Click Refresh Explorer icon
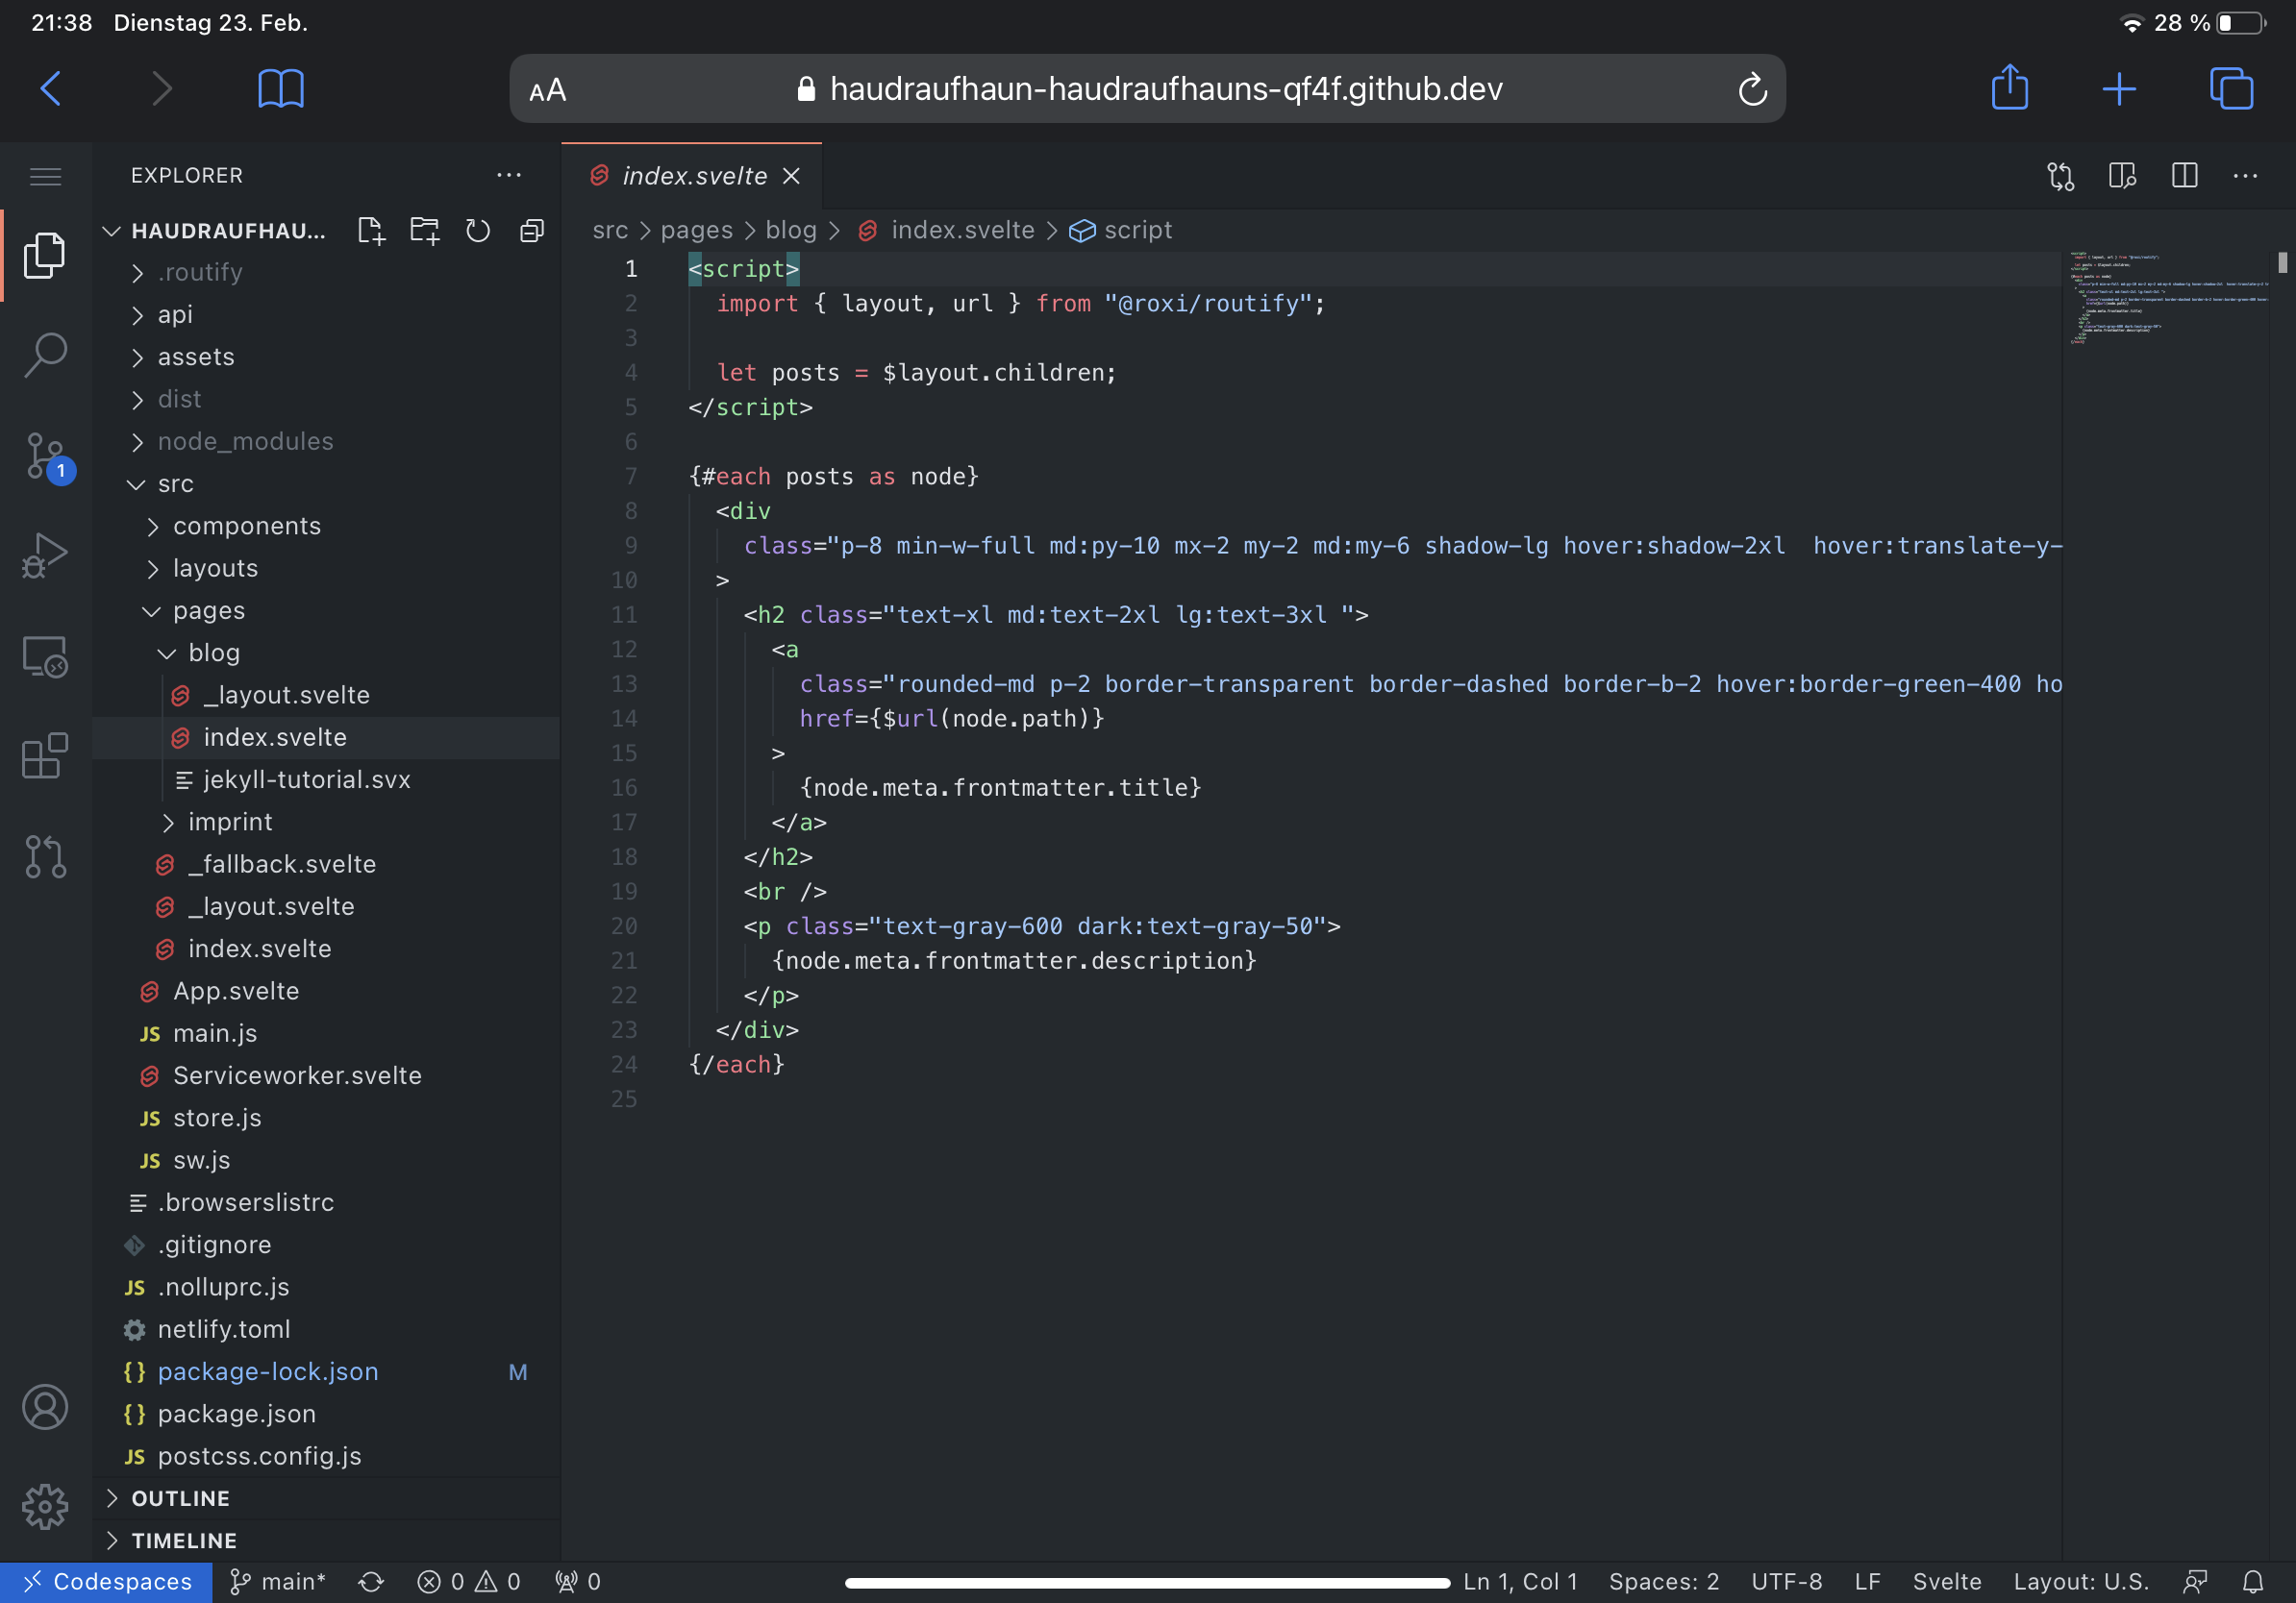The height and width of the screenshot is (1603, 2296). point(478,231)
